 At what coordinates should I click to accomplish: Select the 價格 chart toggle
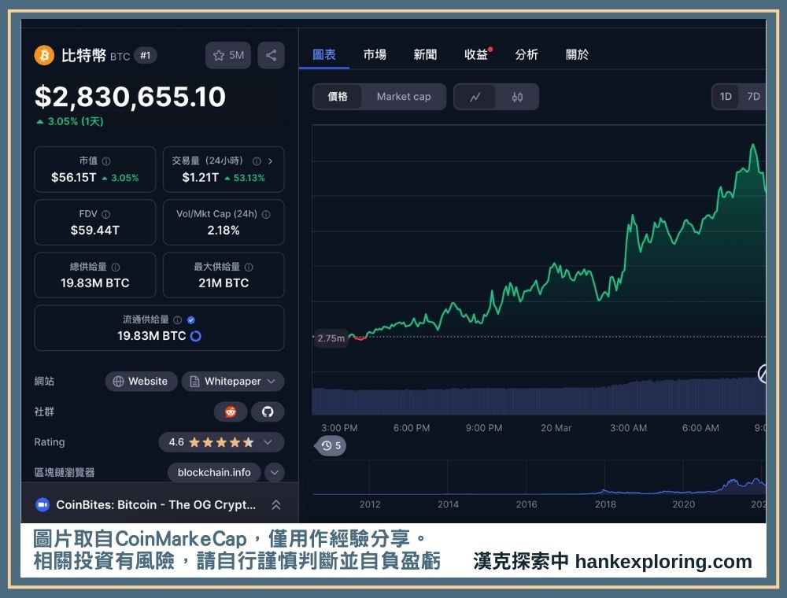338,97
